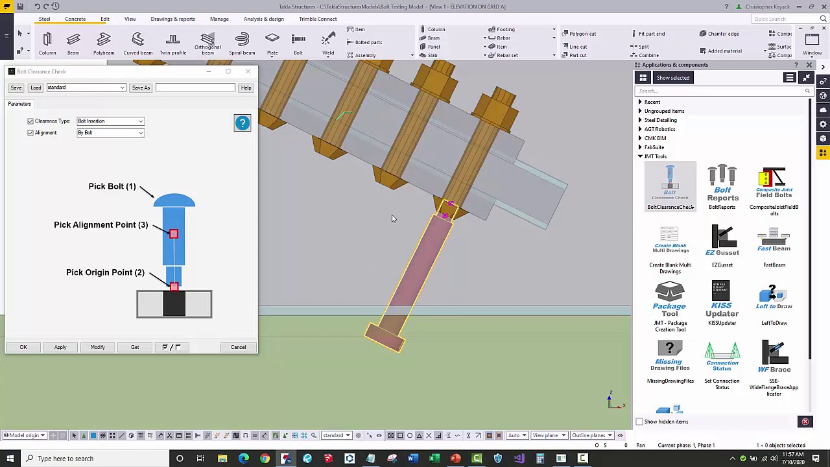Pick the Curved beam tool
Image resolution: width=830 pixels, height=467 pixels.
tap(138, 44)
